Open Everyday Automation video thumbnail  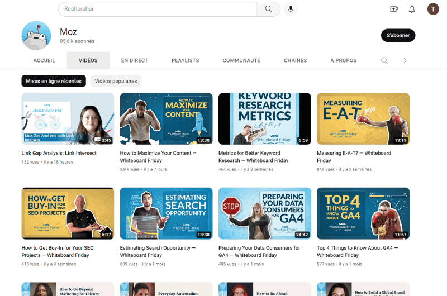coord(166,289)
